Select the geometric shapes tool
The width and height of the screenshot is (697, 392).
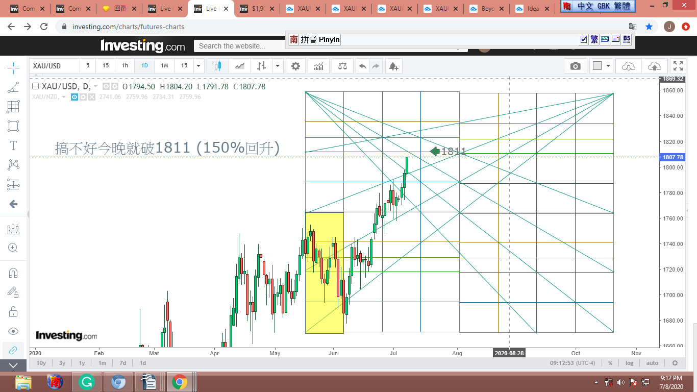(13, 126)
